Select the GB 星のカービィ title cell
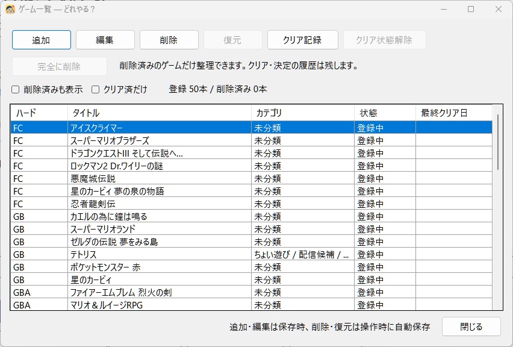Image resolution: width=513 pixels, height=347 pixels. [160, 280]
